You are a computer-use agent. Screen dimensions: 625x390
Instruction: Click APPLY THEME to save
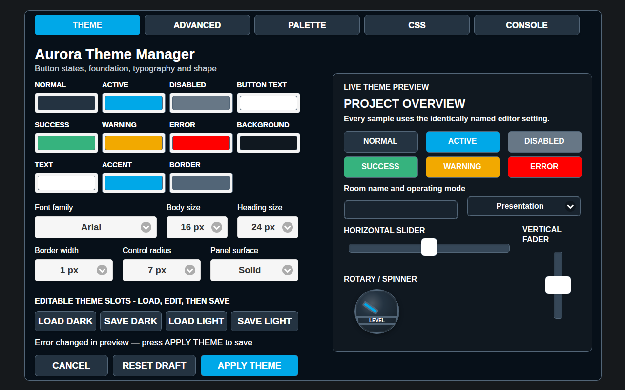pos(250,366)
